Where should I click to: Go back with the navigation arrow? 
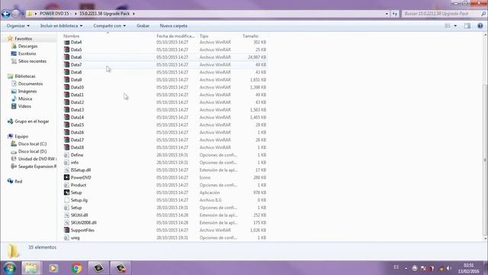pos(5,14)
